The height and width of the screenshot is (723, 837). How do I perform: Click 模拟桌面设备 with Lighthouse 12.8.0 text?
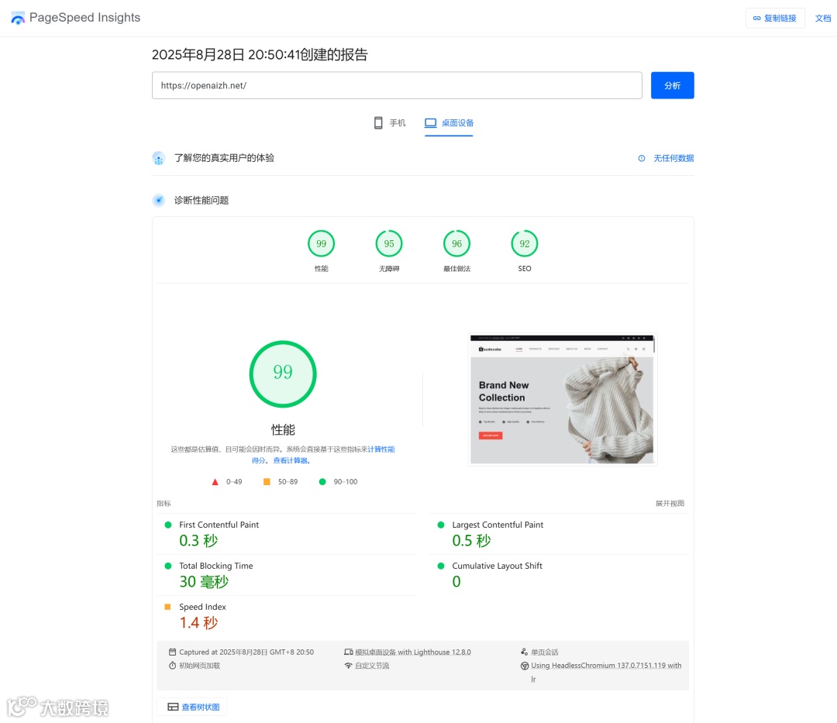pyautogui.click(x=413, y=652)
